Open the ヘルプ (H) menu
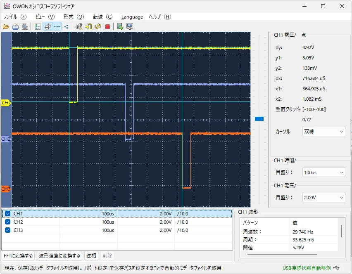Image resolution: width=352 pixels, height=274 pixels. [x=160, y=17]
